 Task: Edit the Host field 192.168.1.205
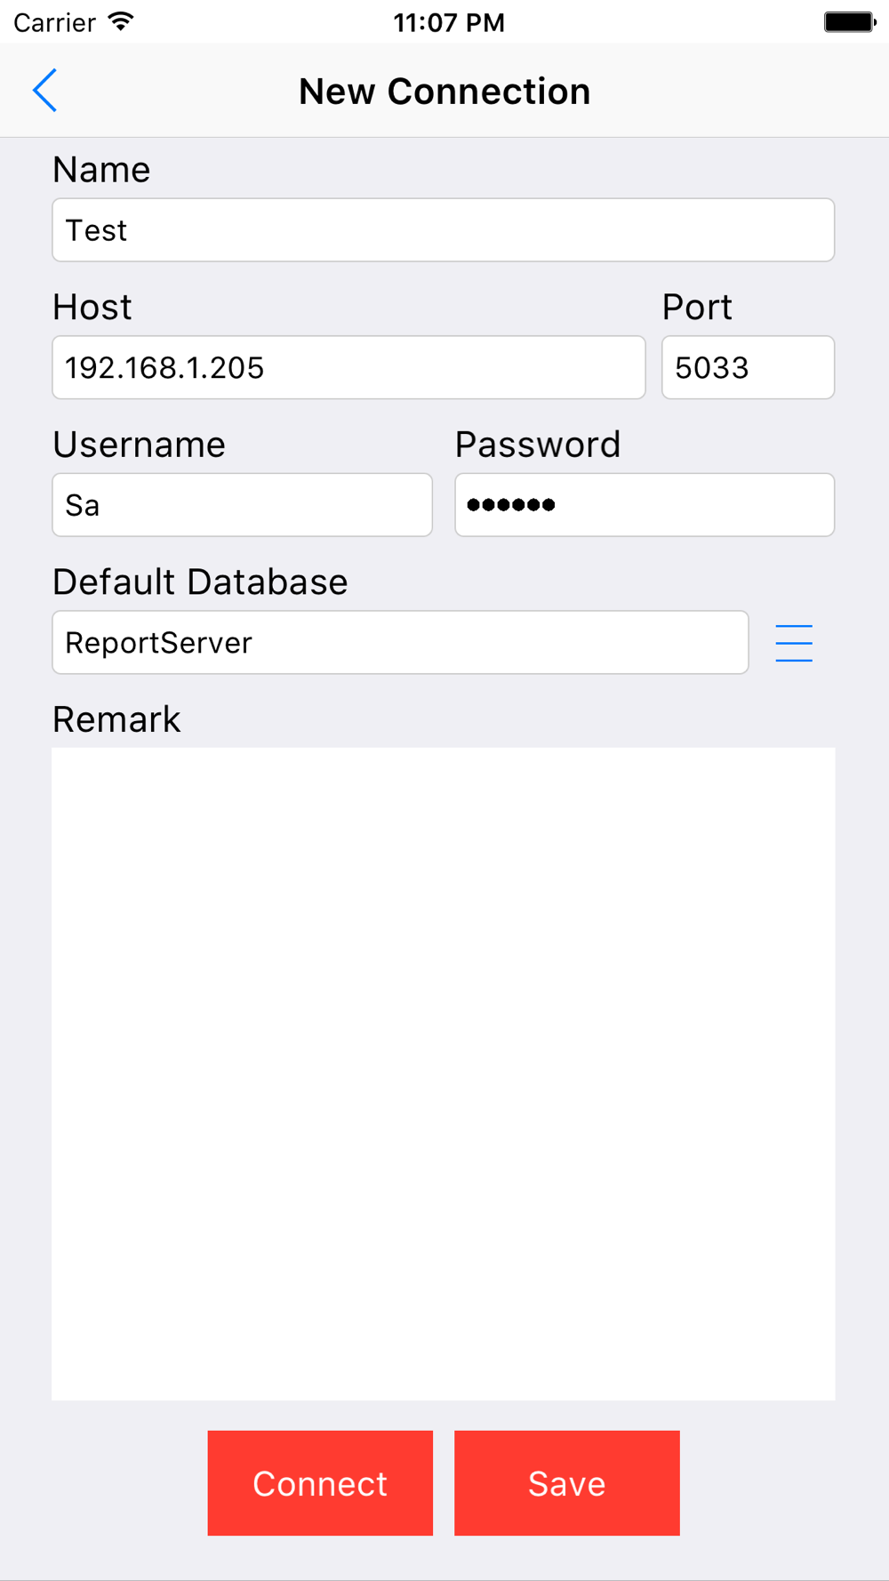(348, 367)
